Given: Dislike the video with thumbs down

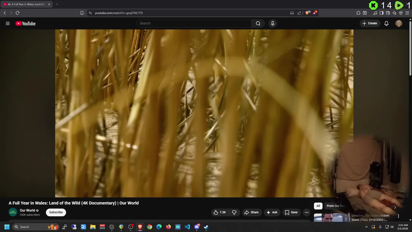Looking at the screenshot, I should [x=234, y=212].
